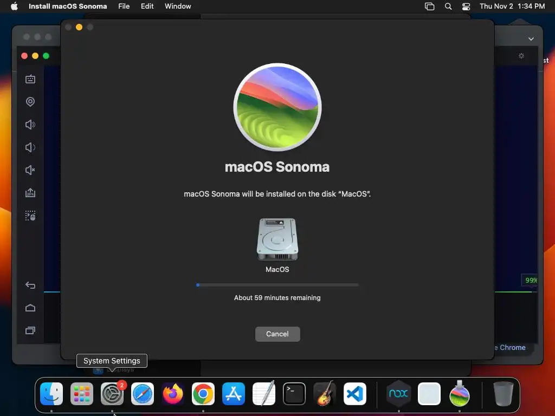Click the Back arrow in Nox sidebar
Screen dimensions: 555x416
tap(30, 285)
